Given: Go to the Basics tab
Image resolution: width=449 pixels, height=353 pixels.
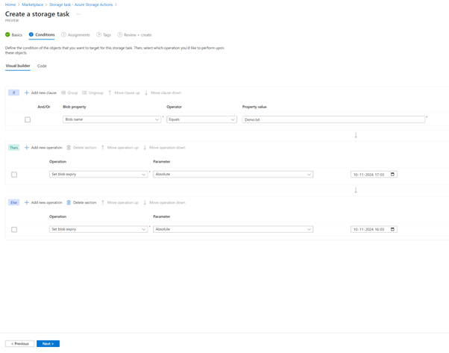Looking at the screenshot, I should click(13, 35).
